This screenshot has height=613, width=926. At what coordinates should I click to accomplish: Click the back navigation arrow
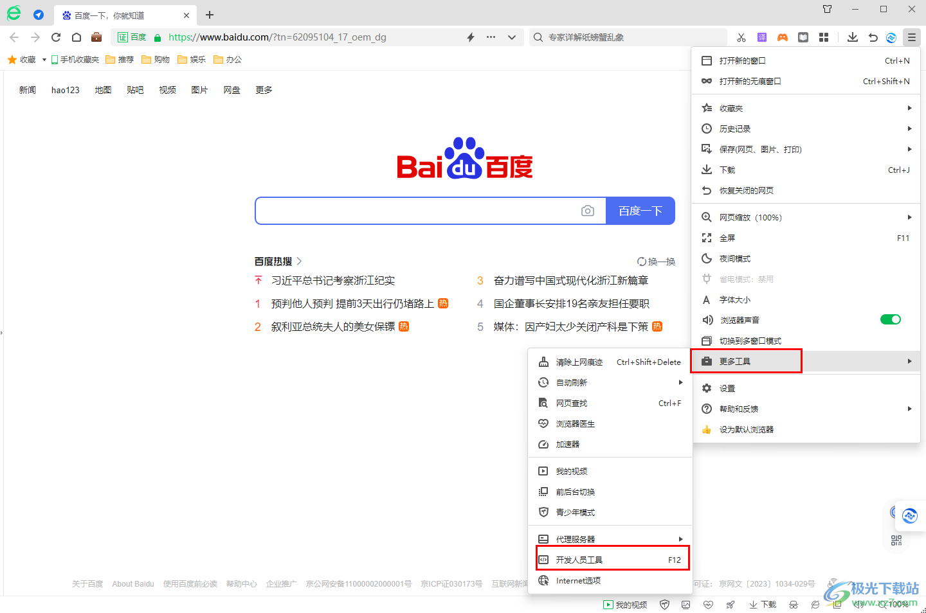point(14,37)
